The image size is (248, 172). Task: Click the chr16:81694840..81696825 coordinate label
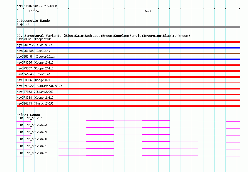(x=37, y=6)
